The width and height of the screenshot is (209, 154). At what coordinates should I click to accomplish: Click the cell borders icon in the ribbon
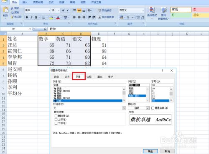coord(43,17)
